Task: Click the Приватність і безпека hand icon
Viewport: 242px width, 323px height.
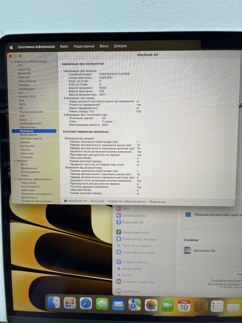Action: [x=119, y=239]
